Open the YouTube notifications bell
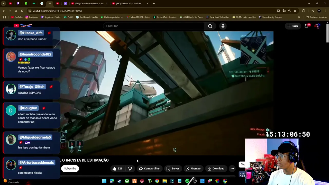 (306, 26)
